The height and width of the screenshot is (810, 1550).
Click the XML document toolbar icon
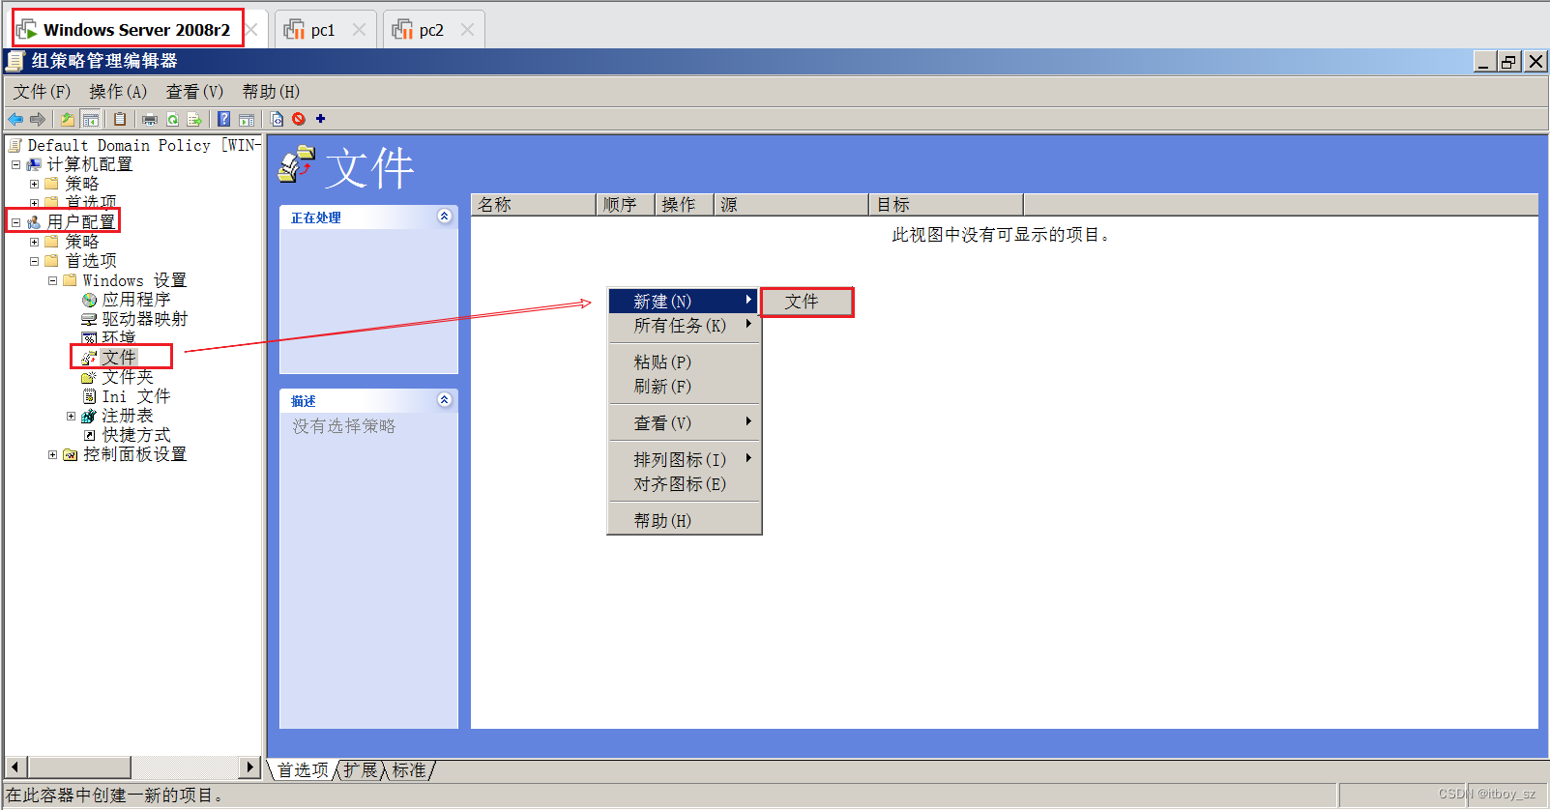pos(277,119)
